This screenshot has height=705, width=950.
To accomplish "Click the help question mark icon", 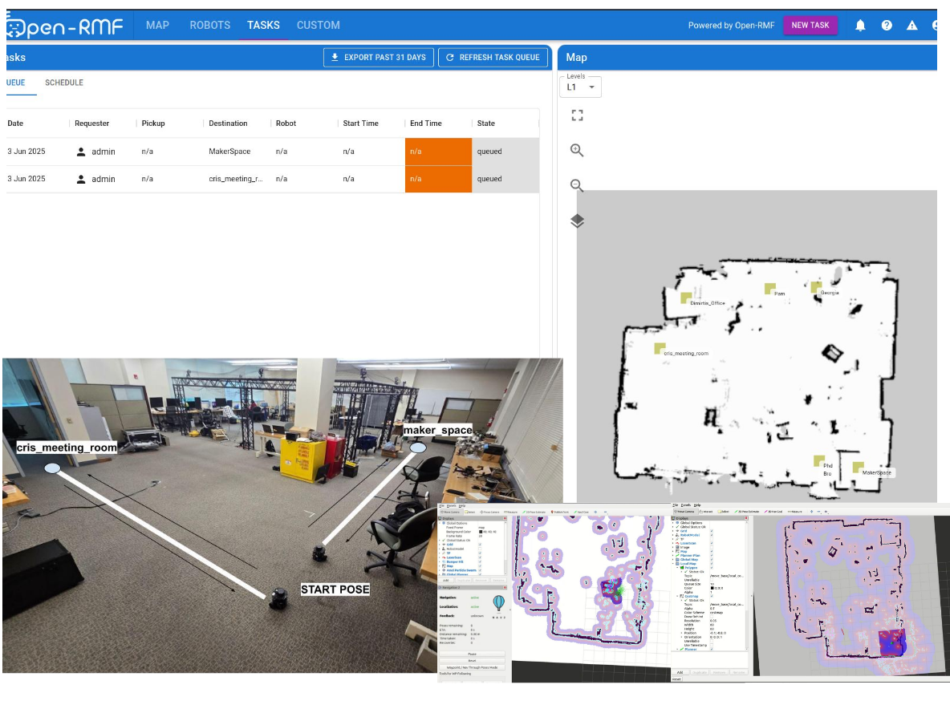I will [887, 26].
